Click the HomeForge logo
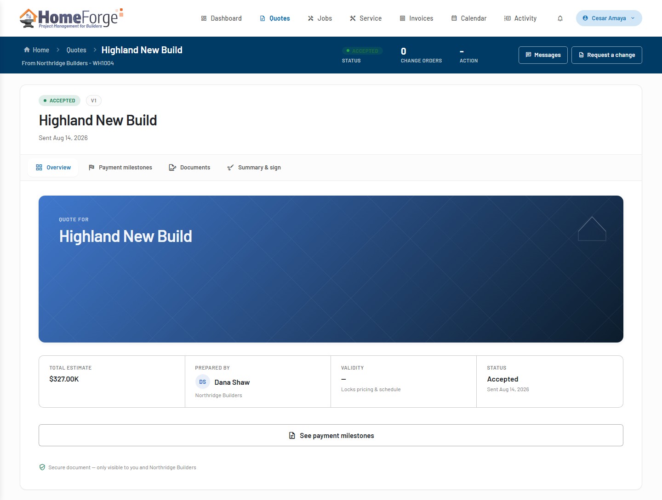The image size is (662, 500). click(x=72, y=18)
